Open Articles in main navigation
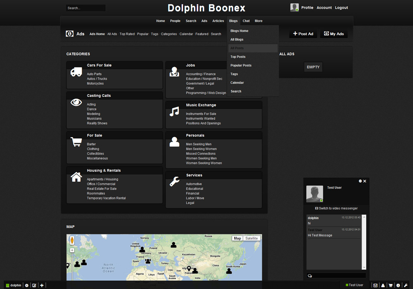This screenshot has width=413, height=289. pos(218,21)
